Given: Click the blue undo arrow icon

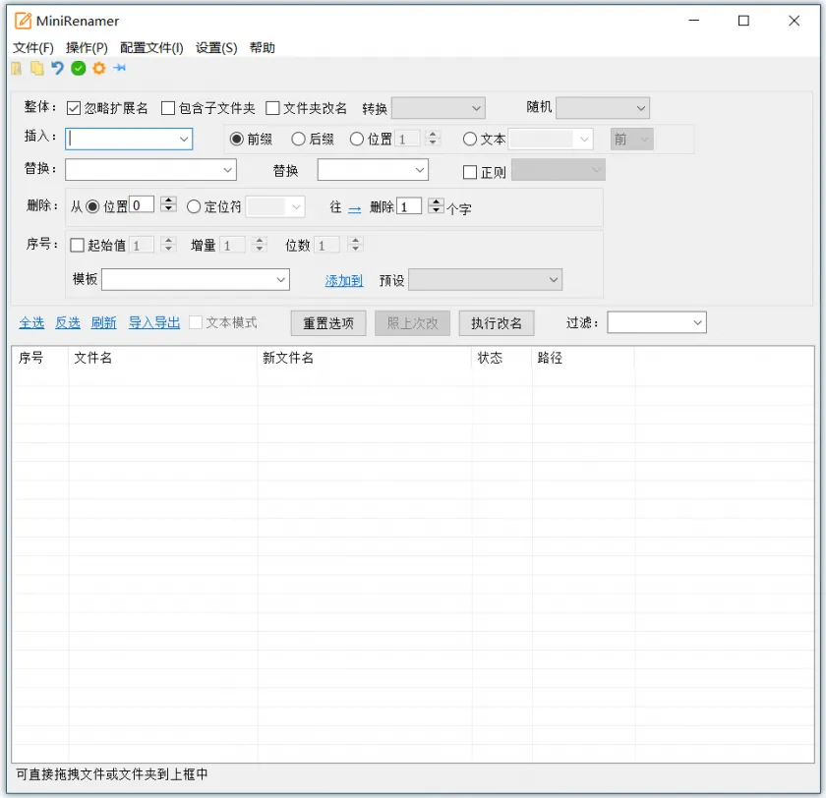Looking at the screenshot, I should click(57, 69).
